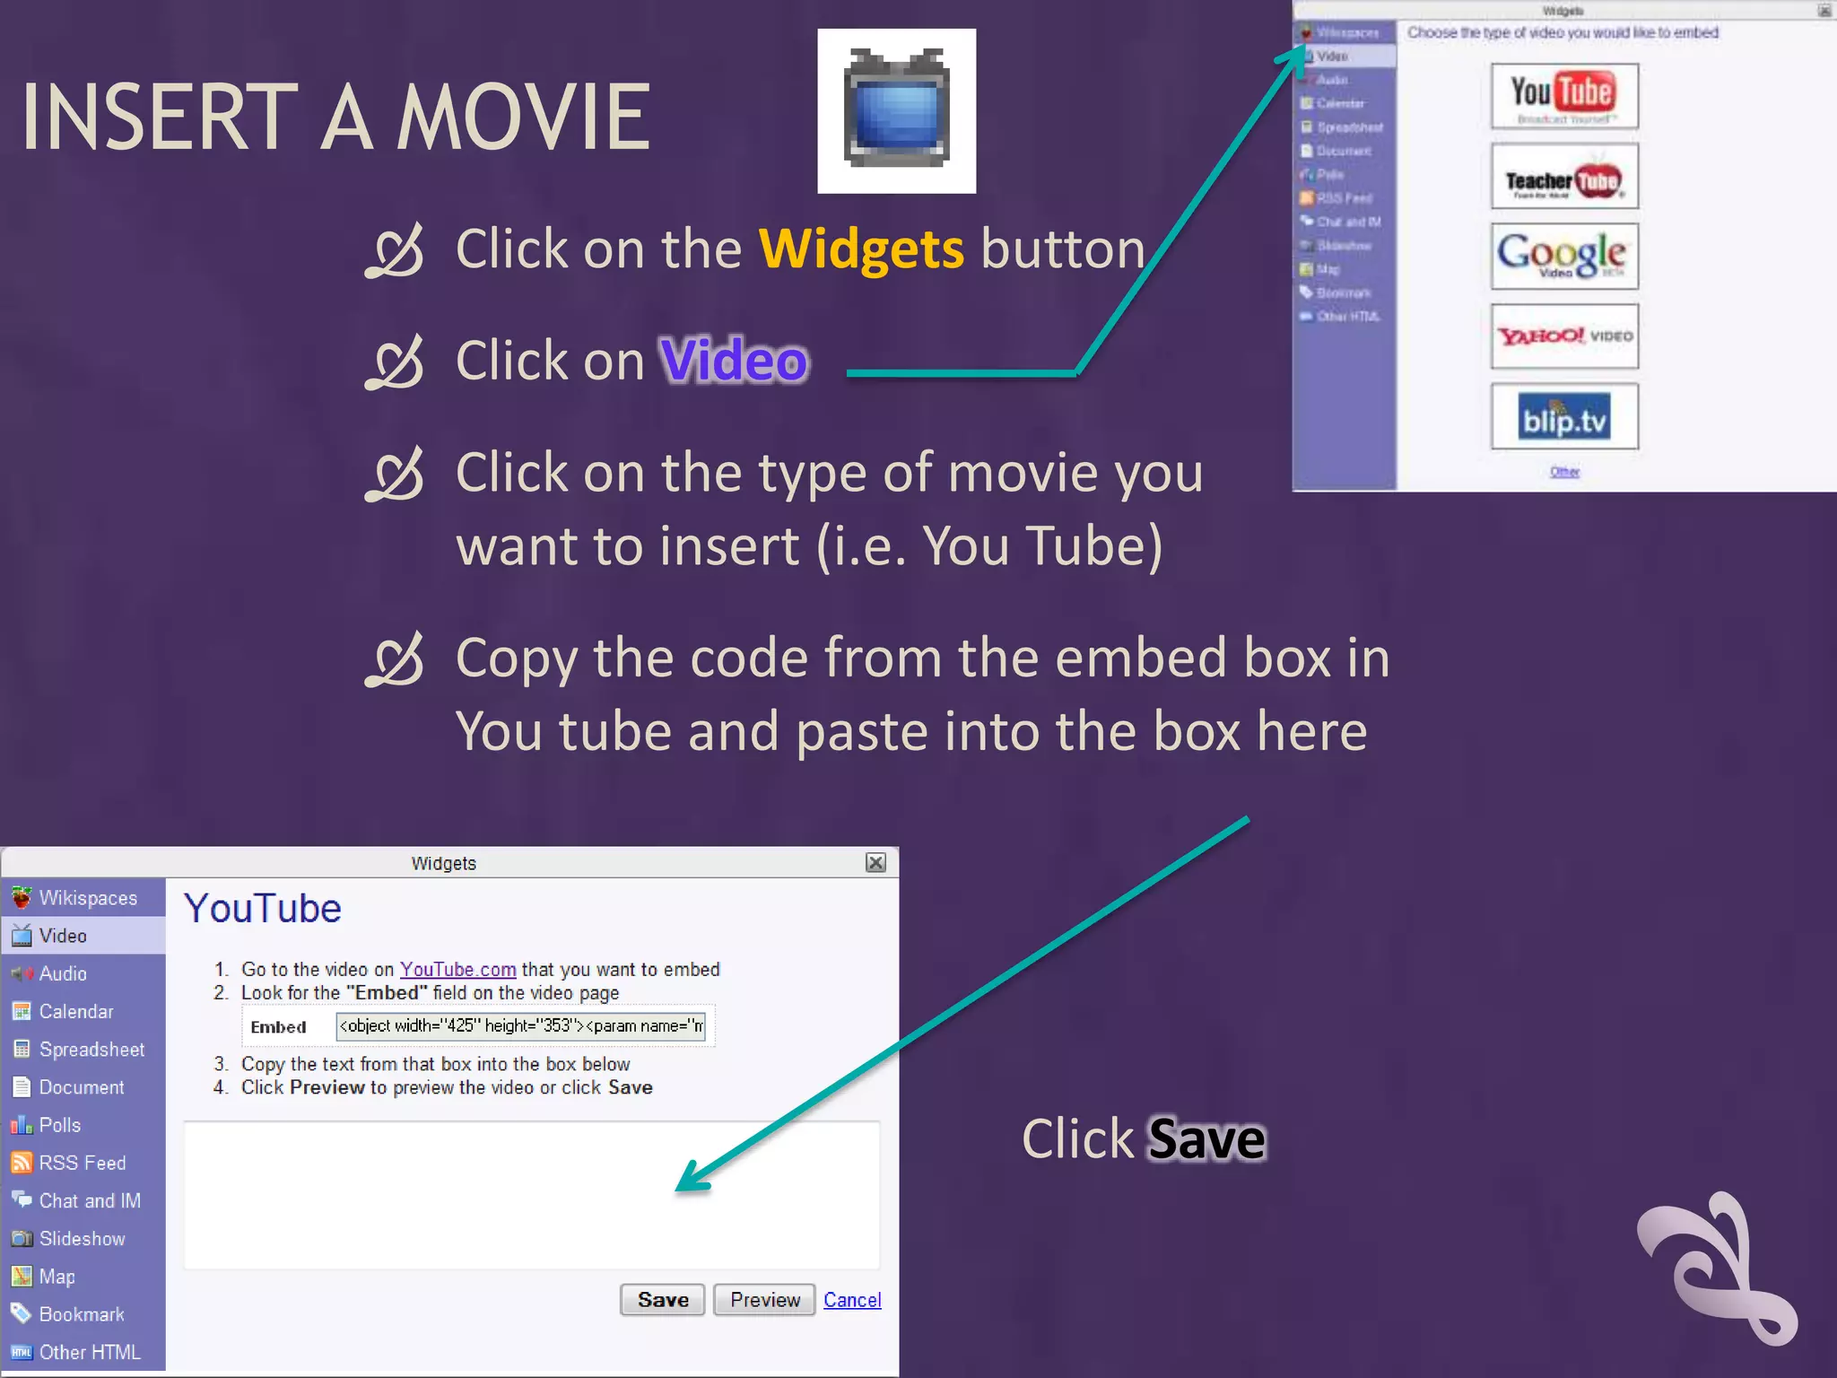Click the Bookmark tag icon
1837x1378 pixels.
(x=22, y=1313)
